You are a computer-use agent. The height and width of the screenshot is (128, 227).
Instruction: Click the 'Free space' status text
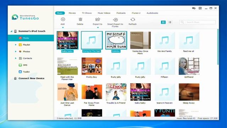207,118
